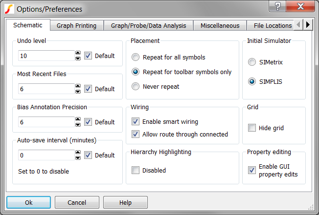This screenshot has height=215, width=319.
Task: Select the Never repeat placement option
Action: click(136, 86)
